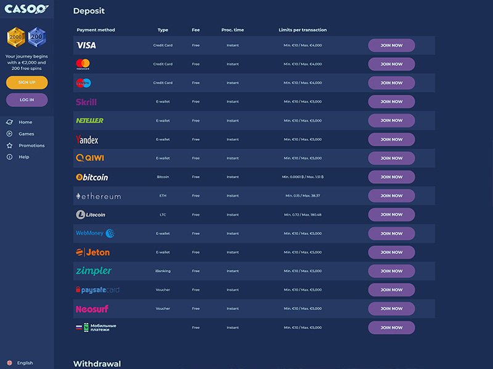Click JOIN NOW in the ethereum row
Screen dimensions: 493x369
391,196
